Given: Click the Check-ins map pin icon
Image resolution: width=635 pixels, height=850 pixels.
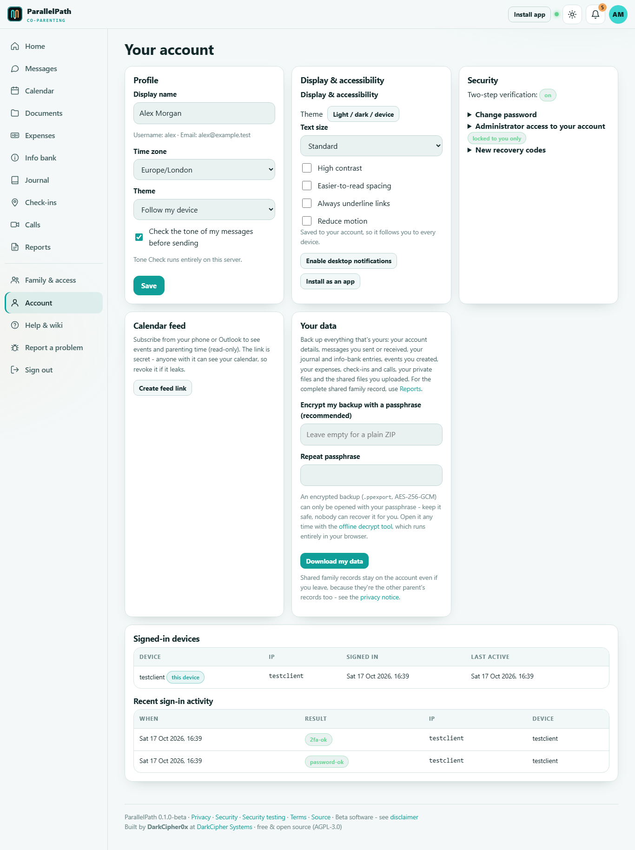Looking at the screenshot, I should point(15,202).
